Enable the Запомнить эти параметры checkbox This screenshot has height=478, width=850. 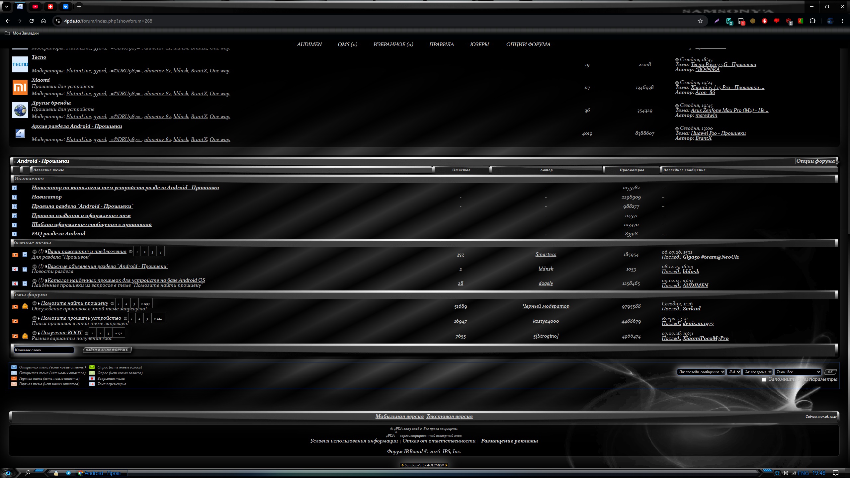coord(764,379)
